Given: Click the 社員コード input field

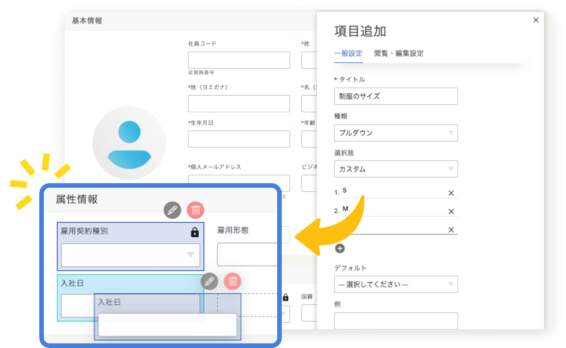Looking at the screenshot, I should point(239,60).
